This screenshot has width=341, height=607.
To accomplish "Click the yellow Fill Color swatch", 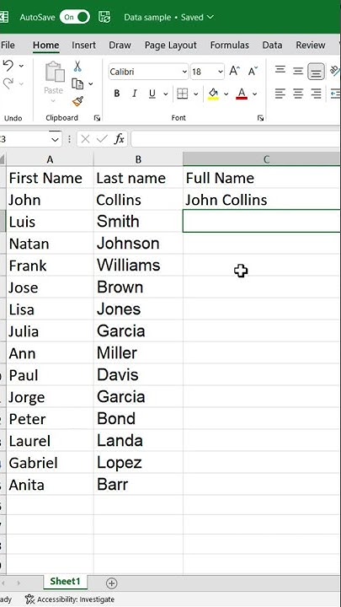I will (213, 94).
